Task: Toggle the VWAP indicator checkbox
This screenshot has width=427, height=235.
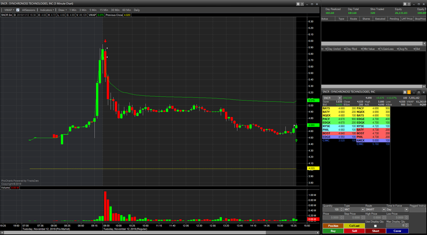Action: [x=18, y=10]
